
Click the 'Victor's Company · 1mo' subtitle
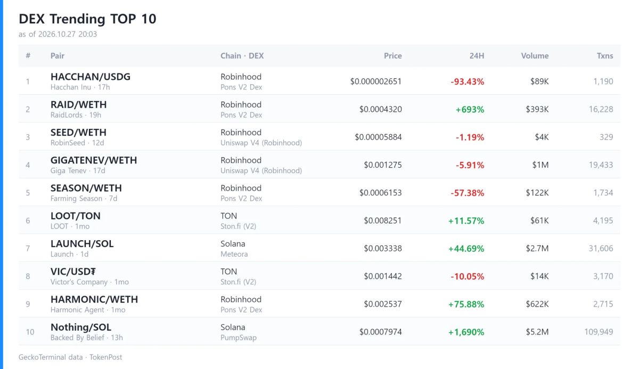click(89, 282)
